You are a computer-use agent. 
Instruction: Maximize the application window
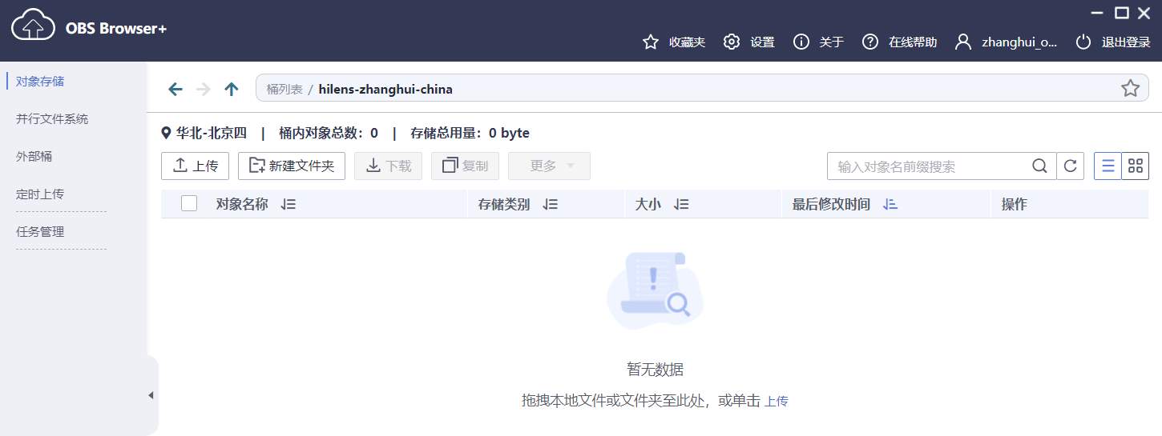[x=1122, y=12]
